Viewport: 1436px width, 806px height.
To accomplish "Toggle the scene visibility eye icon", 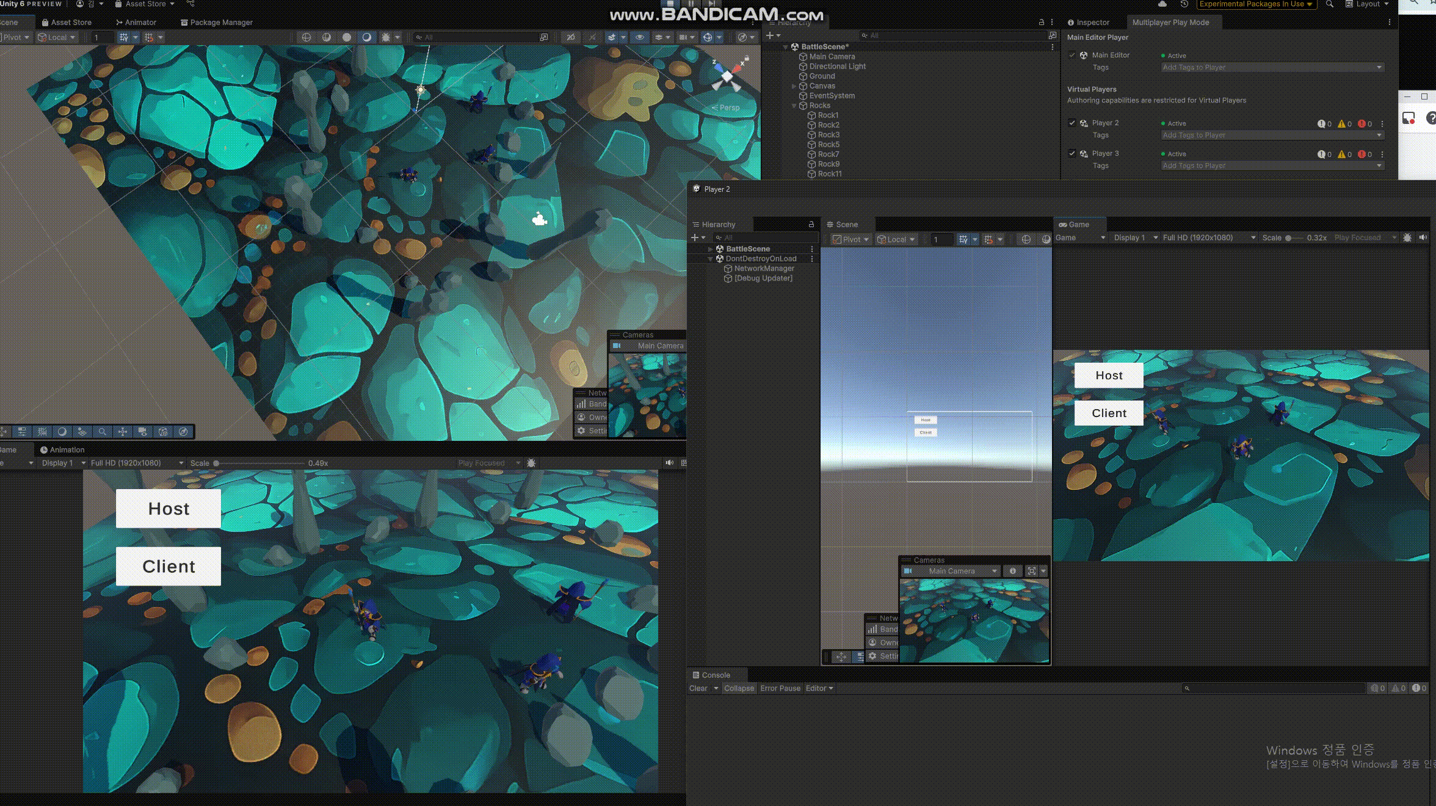I will 639,37.
